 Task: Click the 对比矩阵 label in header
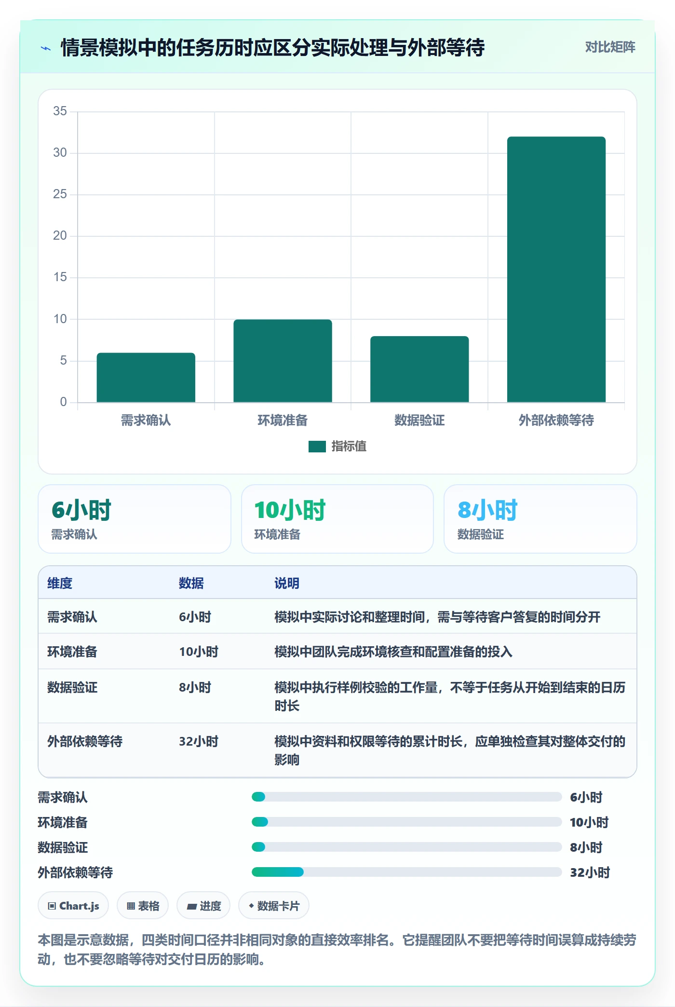(610, 47)
